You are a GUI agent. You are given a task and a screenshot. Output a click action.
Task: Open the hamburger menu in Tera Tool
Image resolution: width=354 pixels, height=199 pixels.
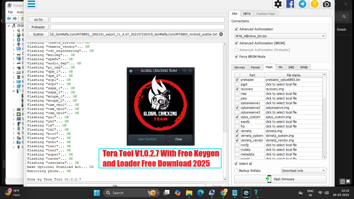(x=31, y=4)
